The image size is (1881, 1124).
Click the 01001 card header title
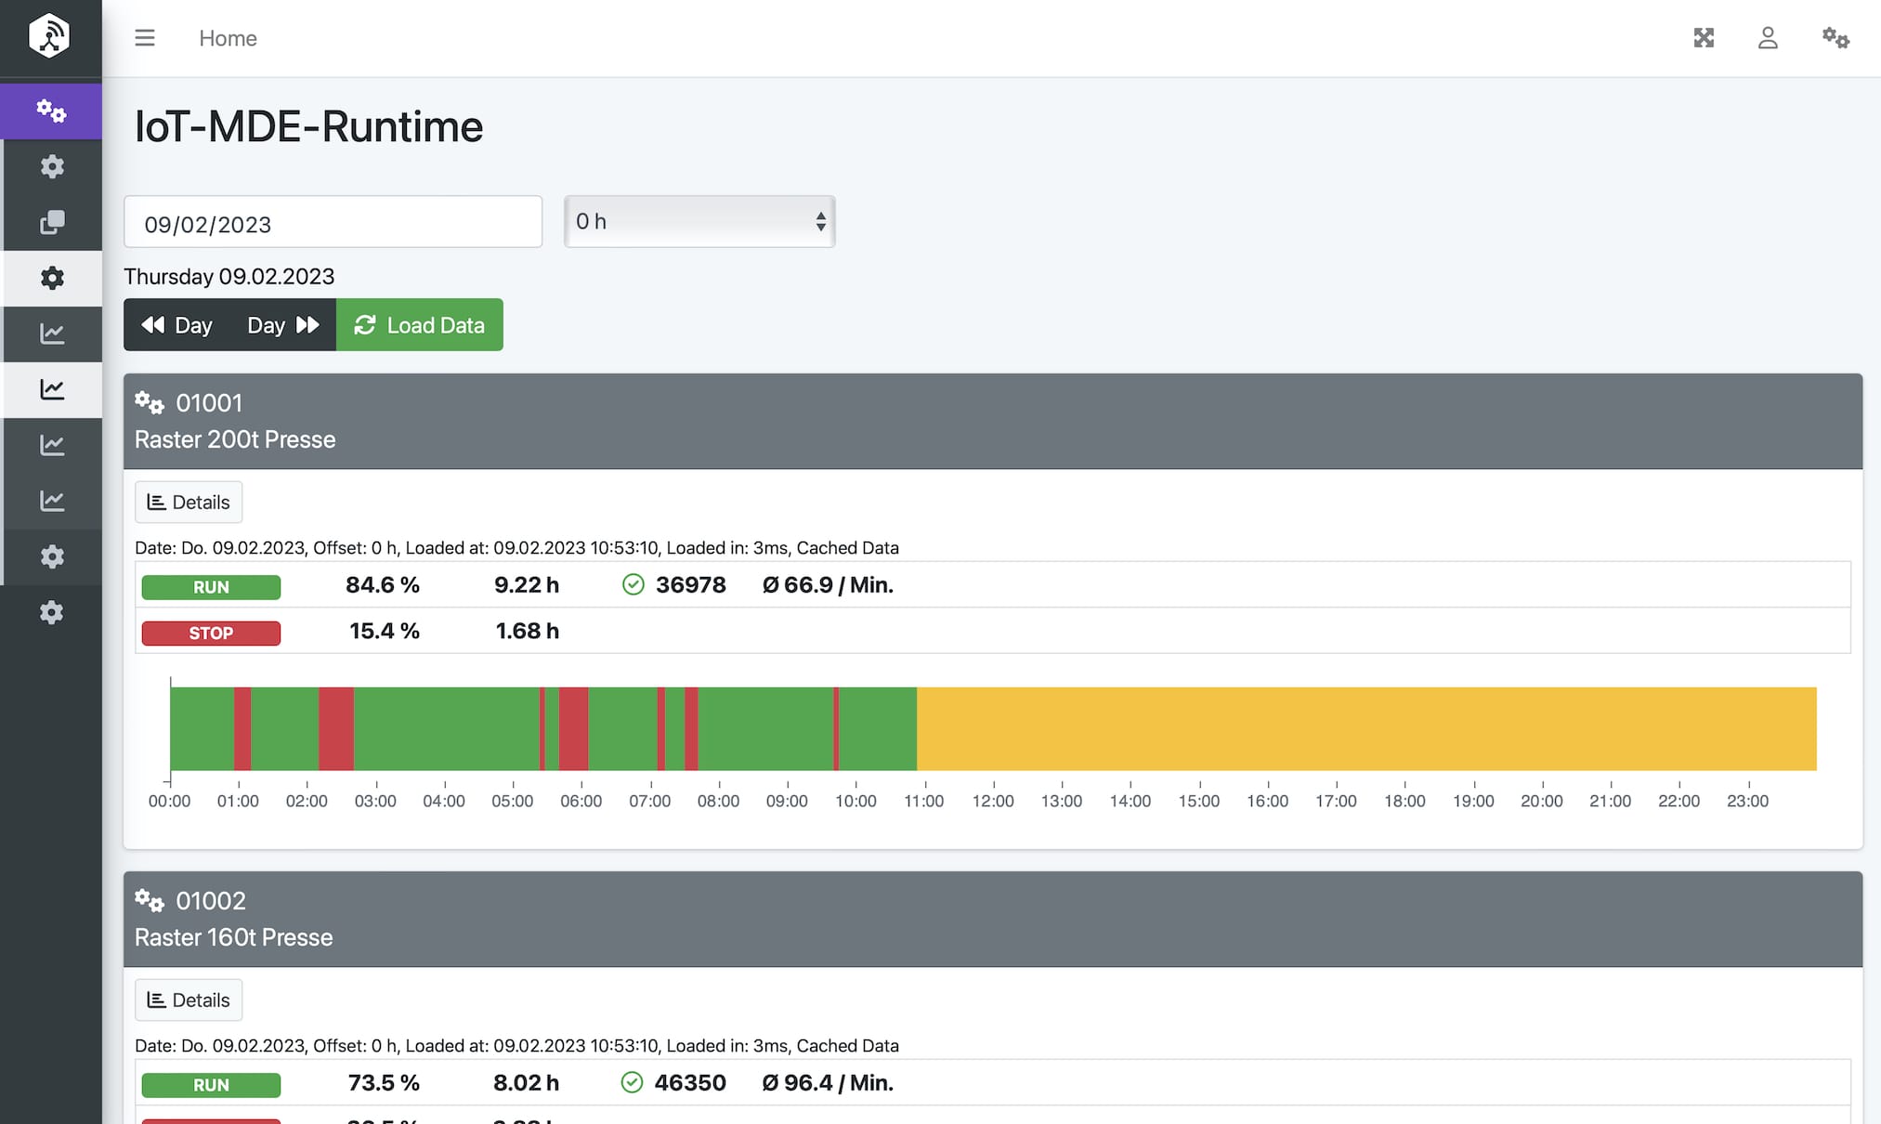click(x=209, y=403)
